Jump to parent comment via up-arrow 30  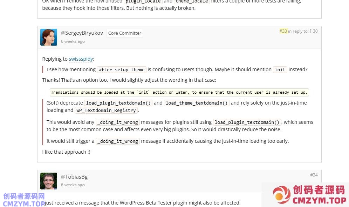tap(314, 31)
